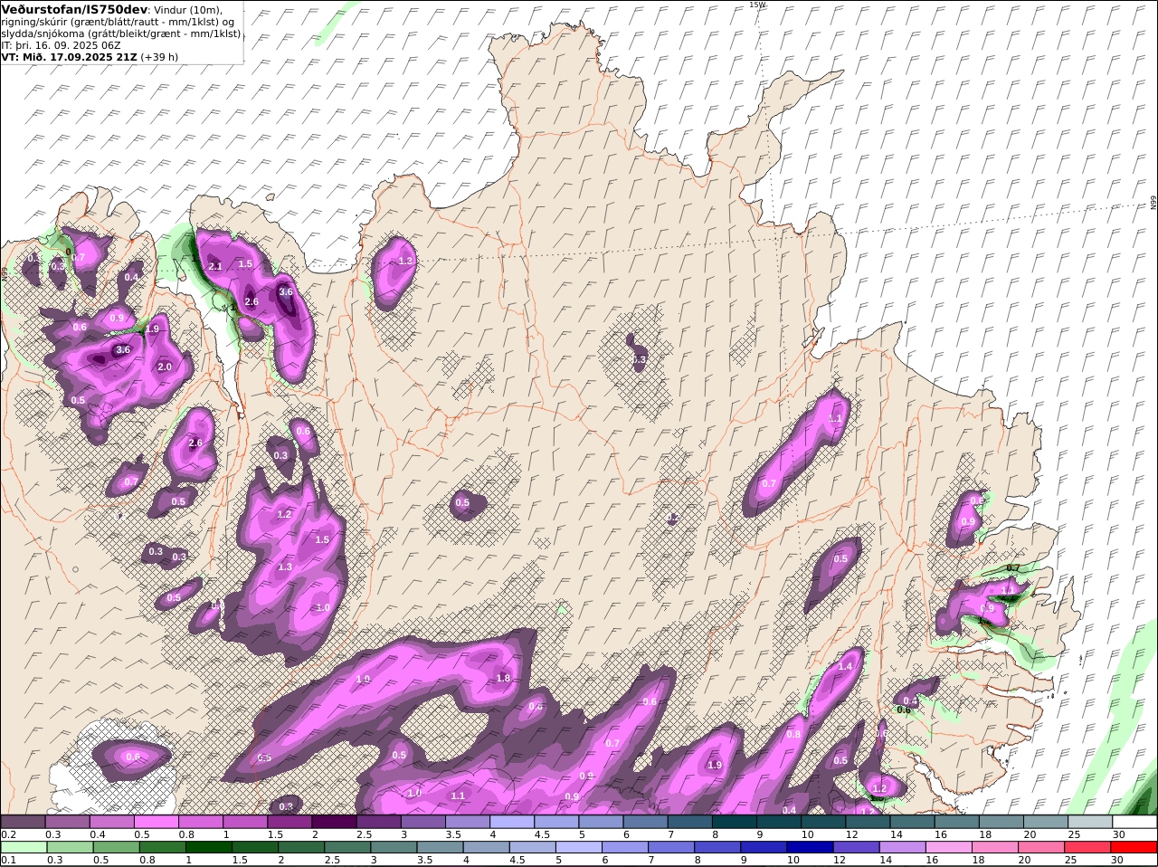Click the 66N latitude label on right edge
The height and width of the screenshot is (867, 1158).
1153,204
